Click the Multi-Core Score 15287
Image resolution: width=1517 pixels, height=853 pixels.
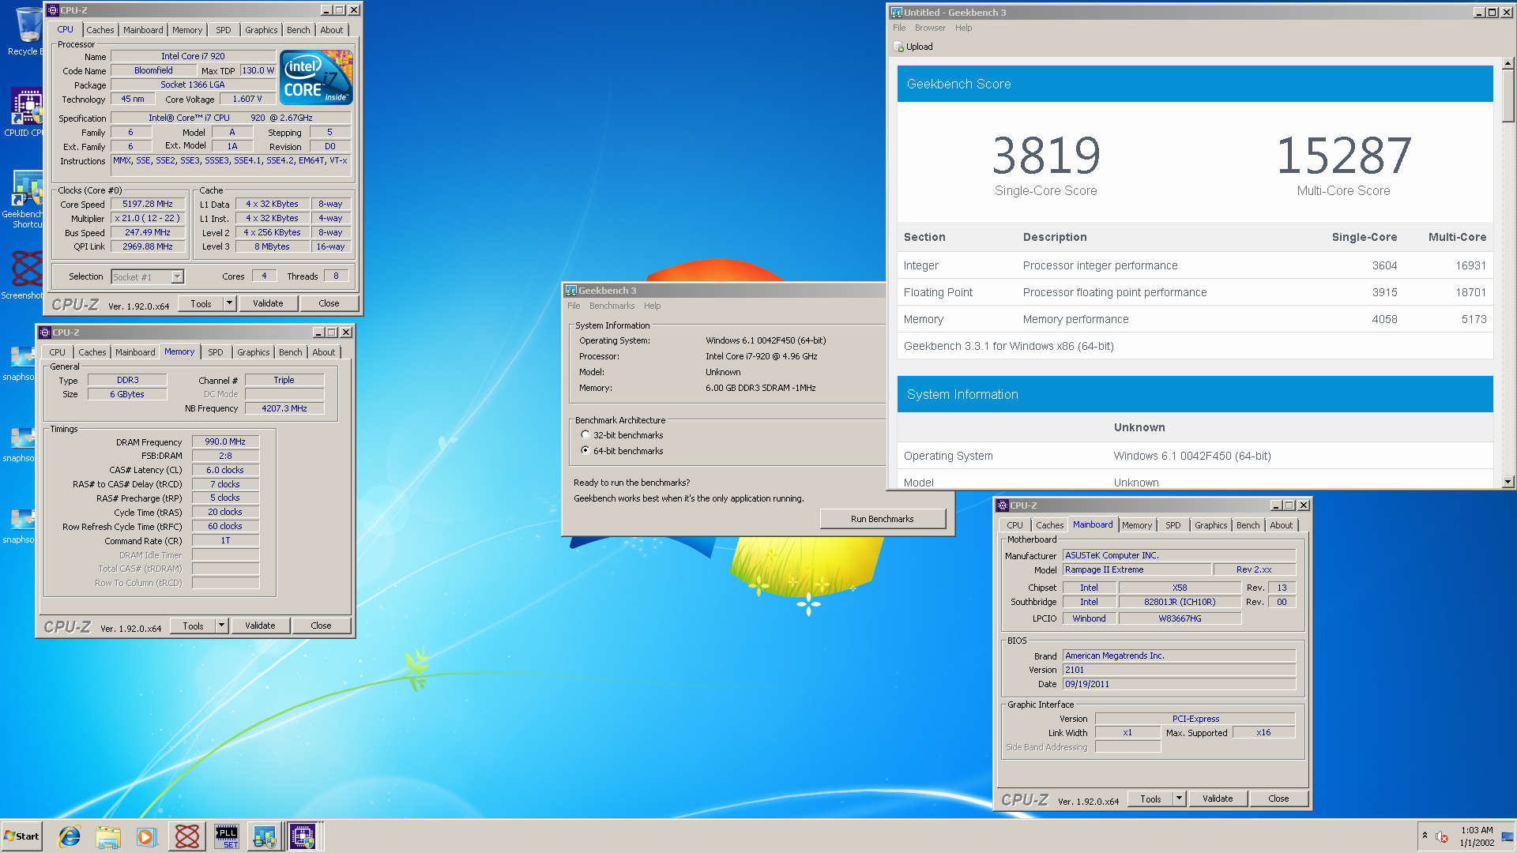pyautogui.click(x=1343, y=155)
